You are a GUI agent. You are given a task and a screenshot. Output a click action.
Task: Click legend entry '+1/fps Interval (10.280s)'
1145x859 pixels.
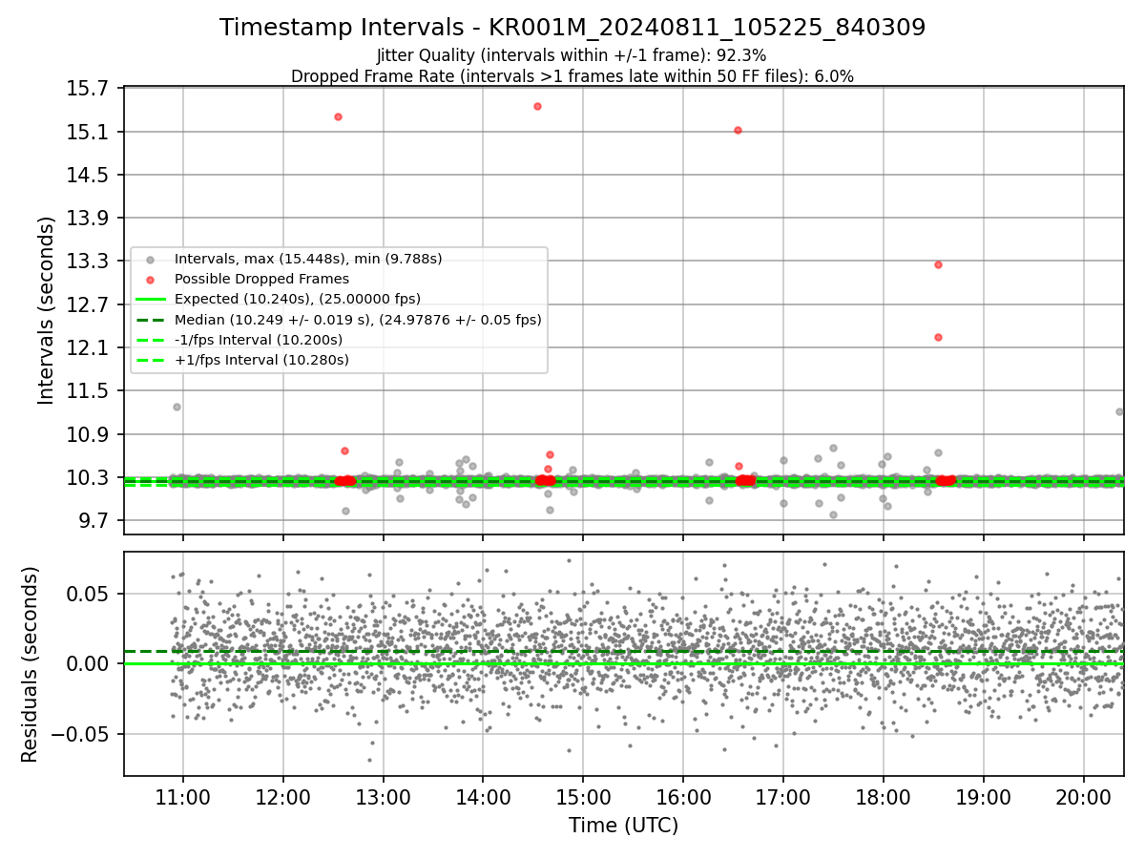(x=261, y=360)
